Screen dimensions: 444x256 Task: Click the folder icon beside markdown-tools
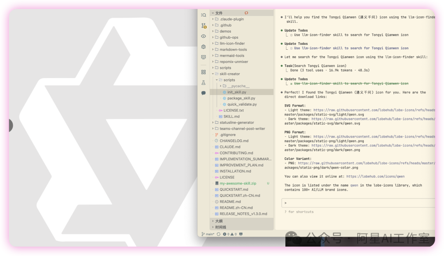(x=217, y=49)
